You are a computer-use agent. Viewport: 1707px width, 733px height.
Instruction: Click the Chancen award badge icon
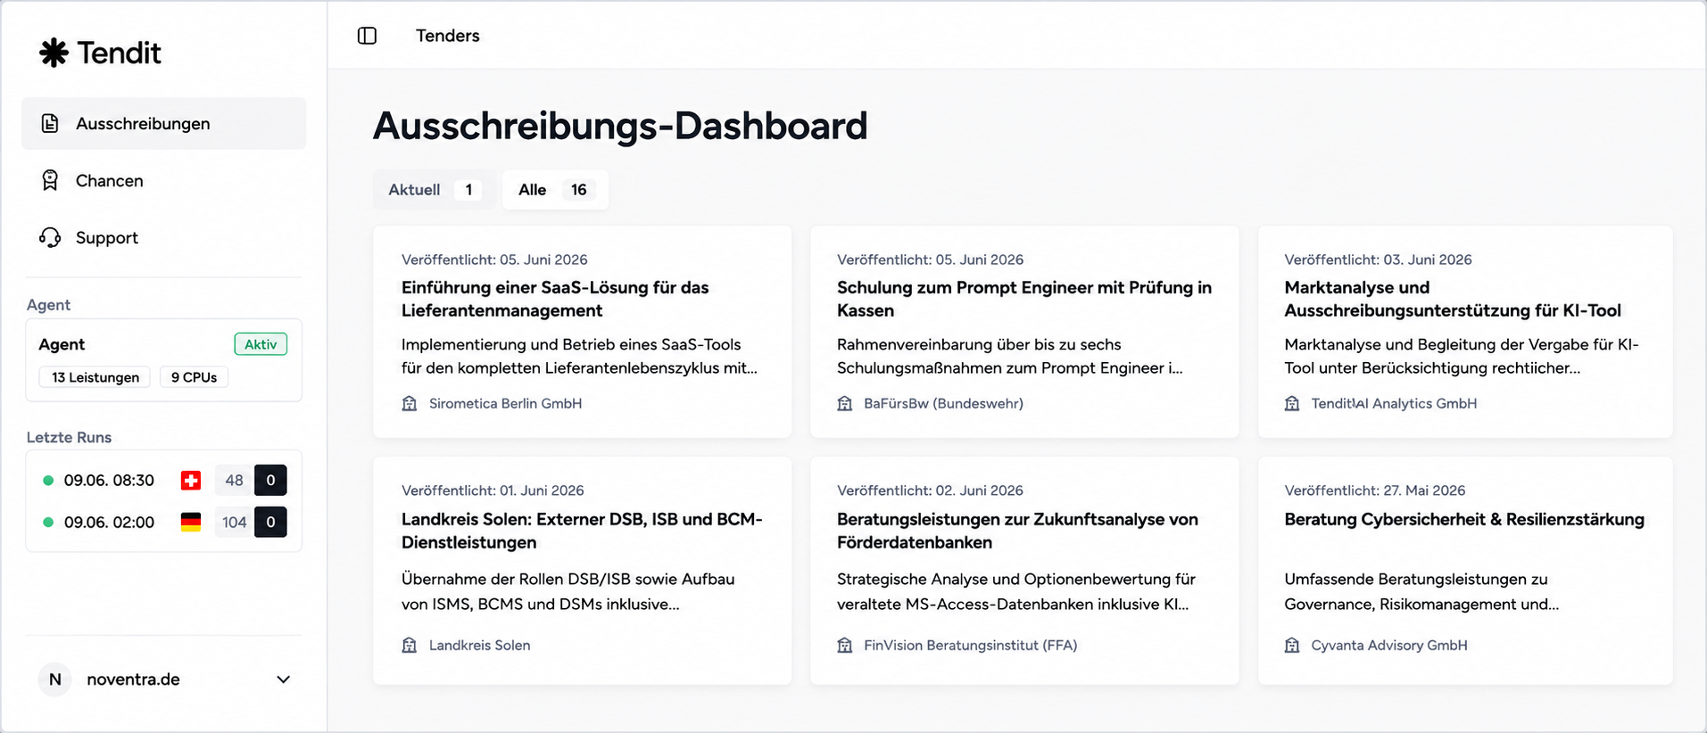50,180
